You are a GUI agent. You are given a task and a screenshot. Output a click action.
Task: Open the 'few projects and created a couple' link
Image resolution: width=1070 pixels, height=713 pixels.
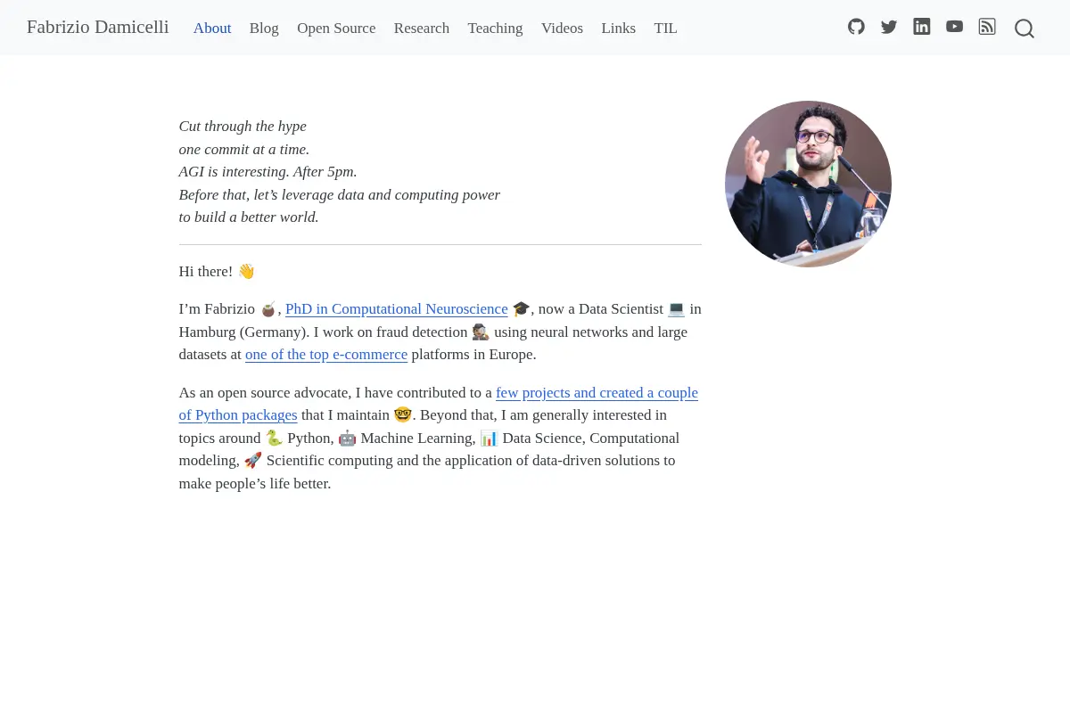[597, 393]
